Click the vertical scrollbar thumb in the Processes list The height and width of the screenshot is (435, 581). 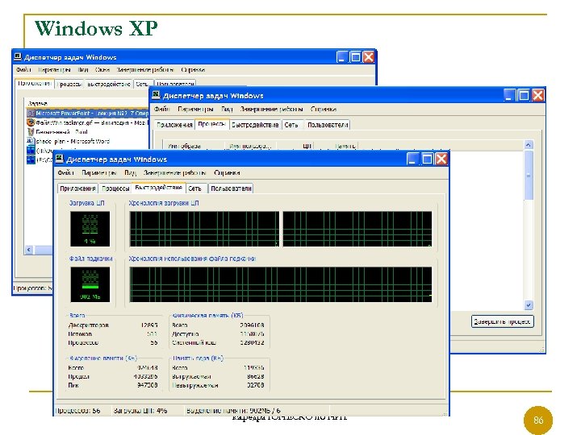point(529,175)
